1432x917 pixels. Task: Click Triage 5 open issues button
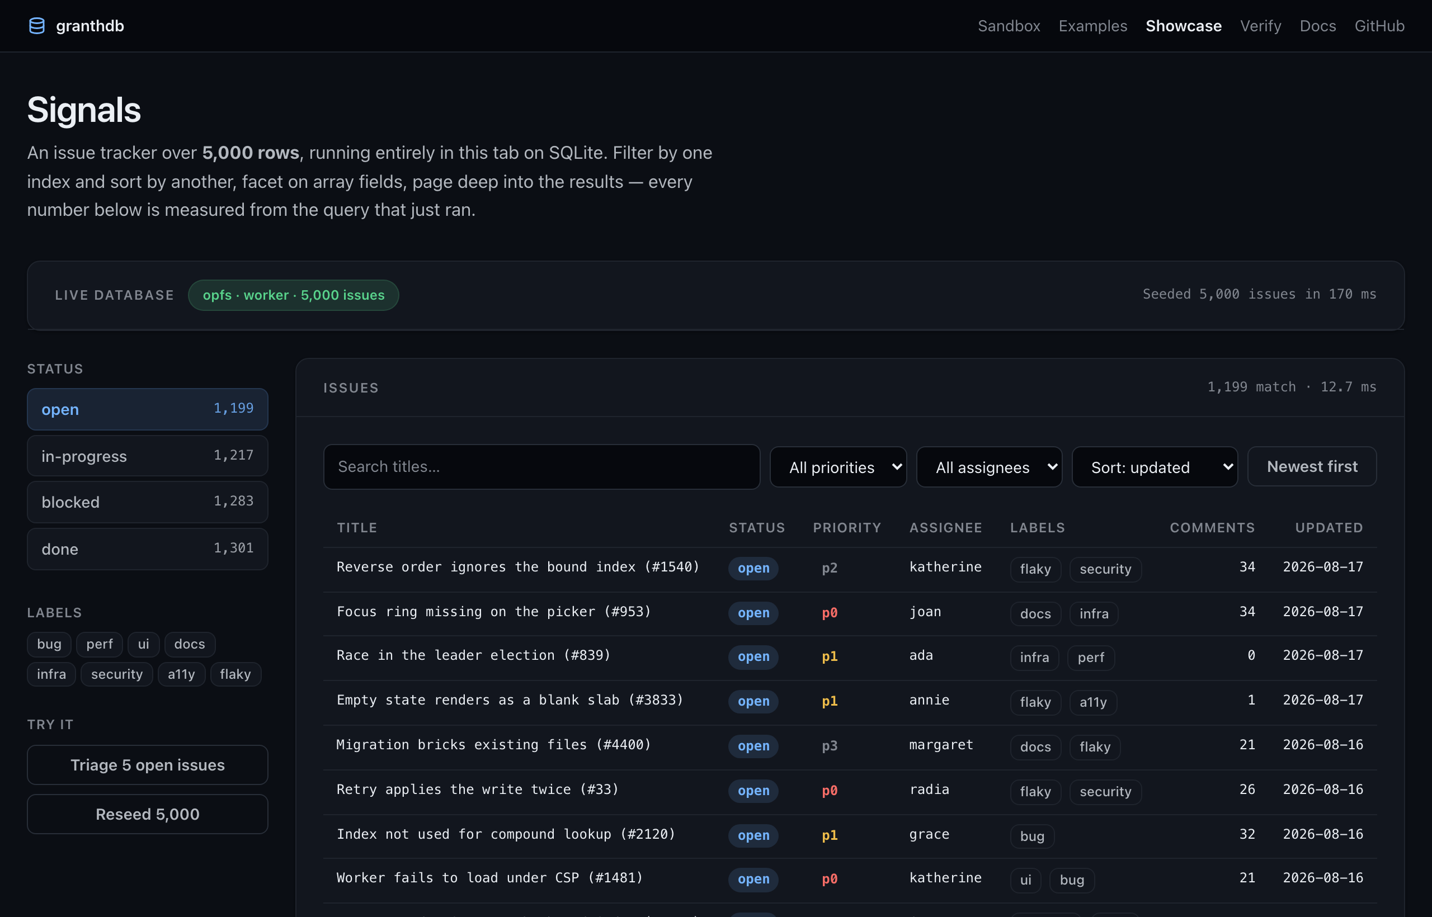(x=147, y=765)
